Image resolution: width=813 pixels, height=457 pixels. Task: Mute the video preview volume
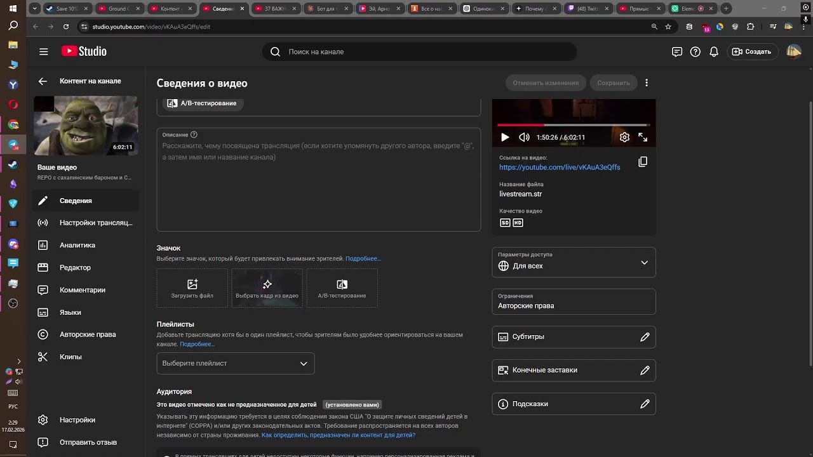coord(524,137)
